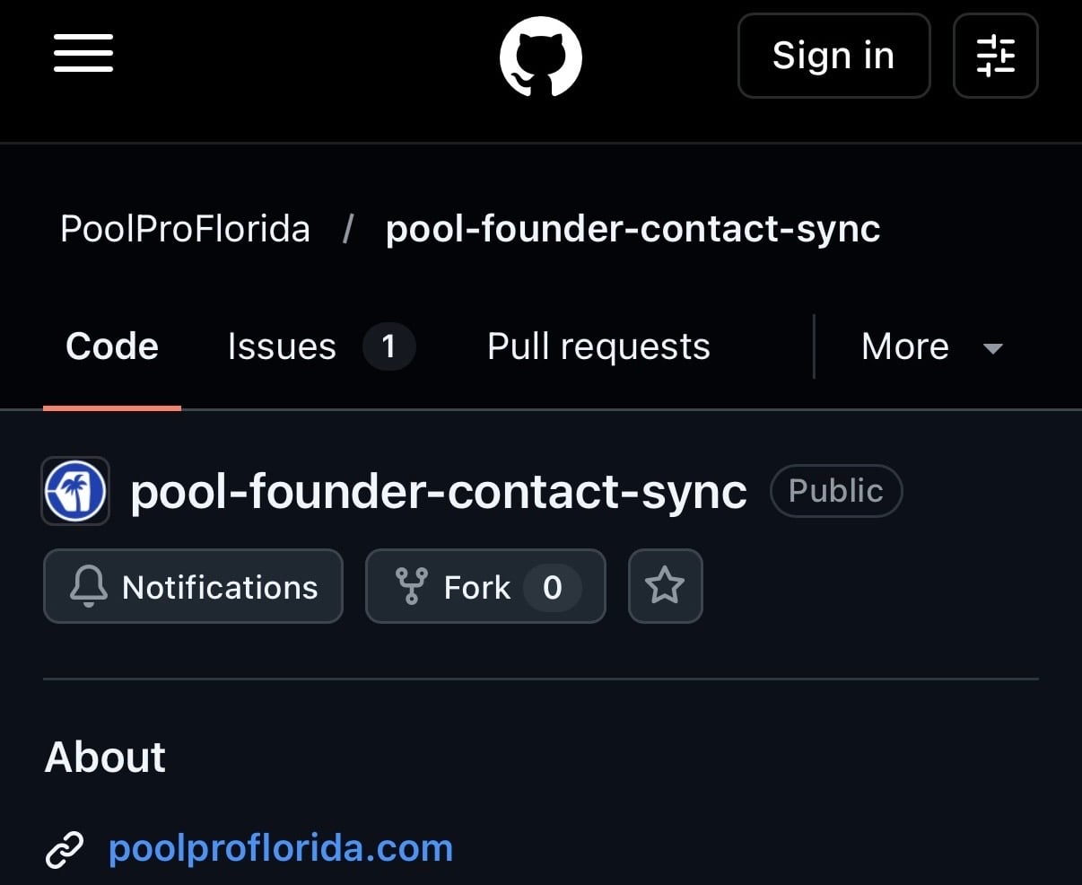Click pool-founder-contact-sync in the breadcrumb
The width and height of the screenshot is (1082, 885).
pyautogui.click(x=633, y=229)
